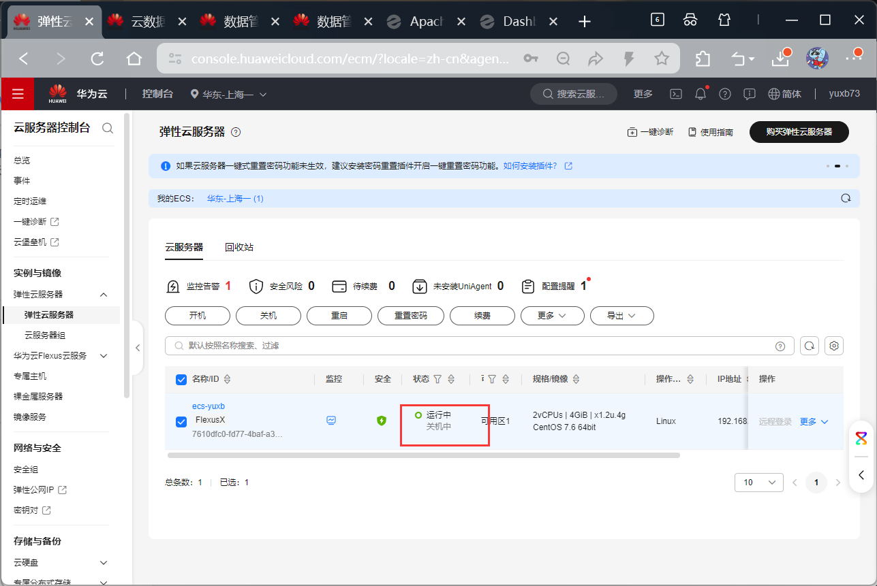Switch to 回收站 tab
877x586 pixels.
(x=239, y=247)
